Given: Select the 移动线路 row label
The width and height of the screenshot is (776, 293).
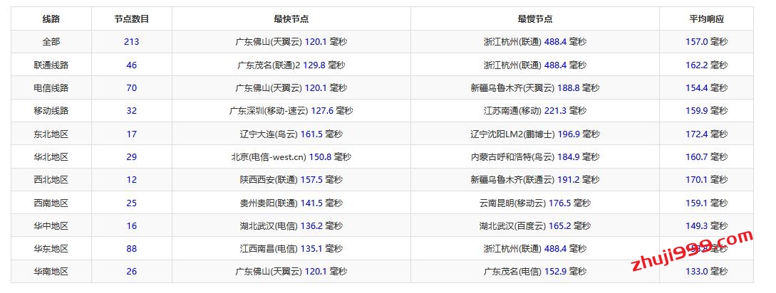Looking at the screenshot, I should [51, 111].
